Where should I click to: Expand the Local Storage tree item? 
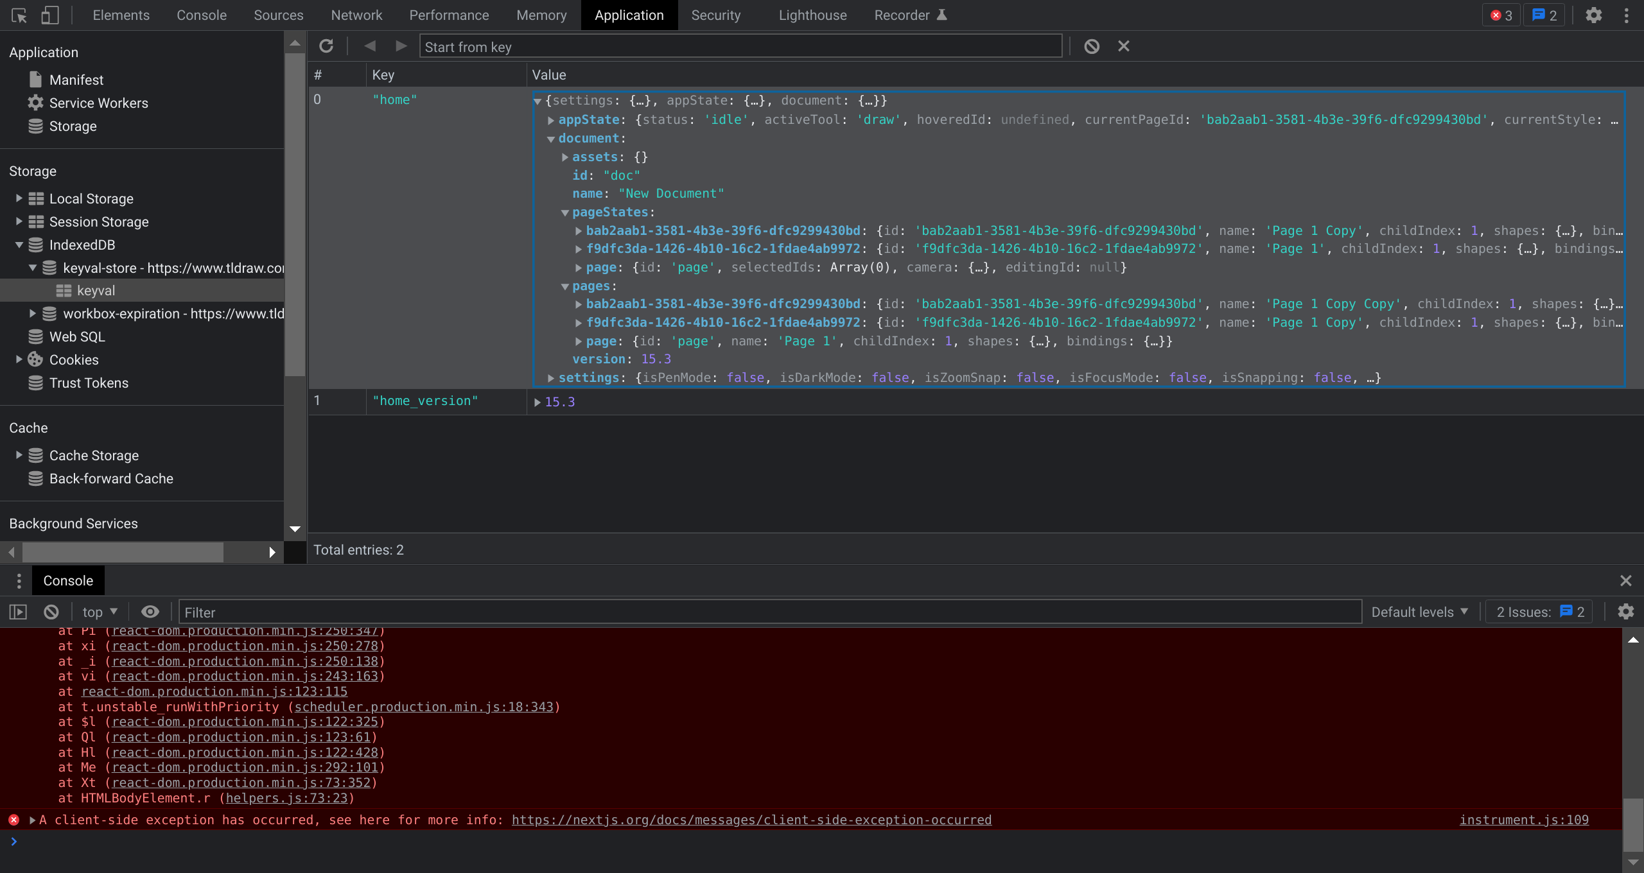pyautogui.click(x=19, y=198)
